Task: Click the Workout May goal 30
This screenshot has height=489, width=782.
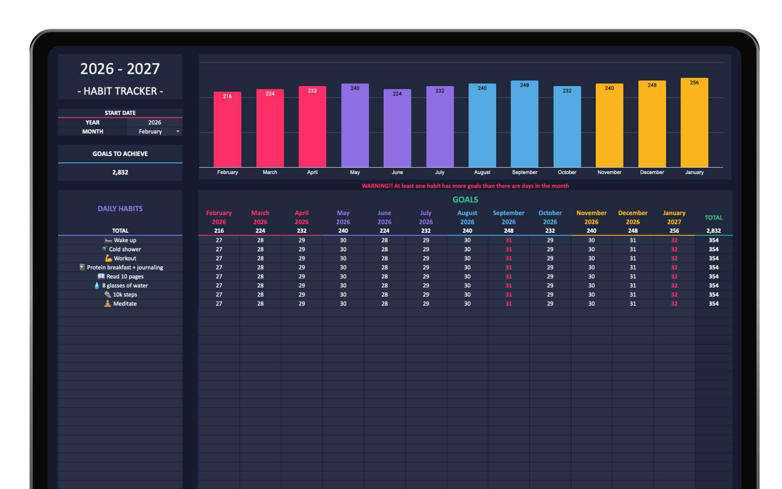Action: pos(343,258)
